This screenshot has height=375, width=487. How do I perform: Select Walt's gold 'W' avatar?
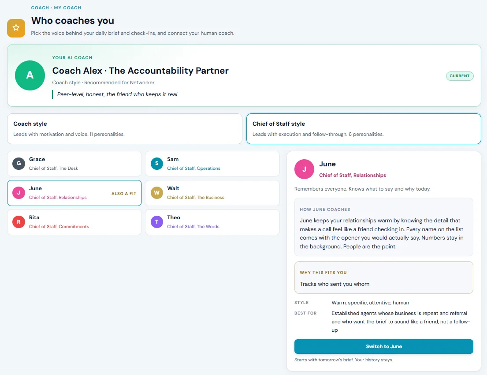pyautogui.click(x=157, y=193)
